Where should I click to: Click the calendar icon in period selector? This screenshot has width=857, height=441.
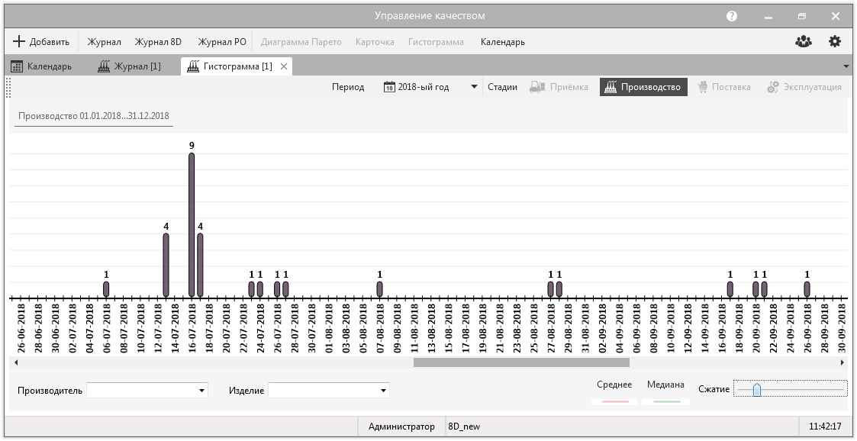tap(389, 87)
